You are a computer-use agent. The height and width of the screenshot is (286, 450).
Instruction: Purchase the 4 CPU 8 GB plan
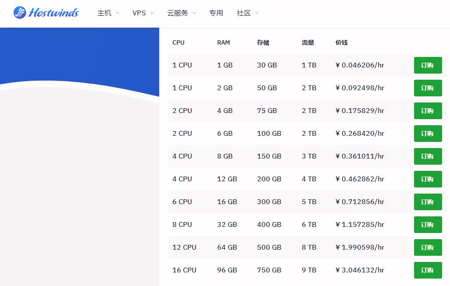(428, 156)
